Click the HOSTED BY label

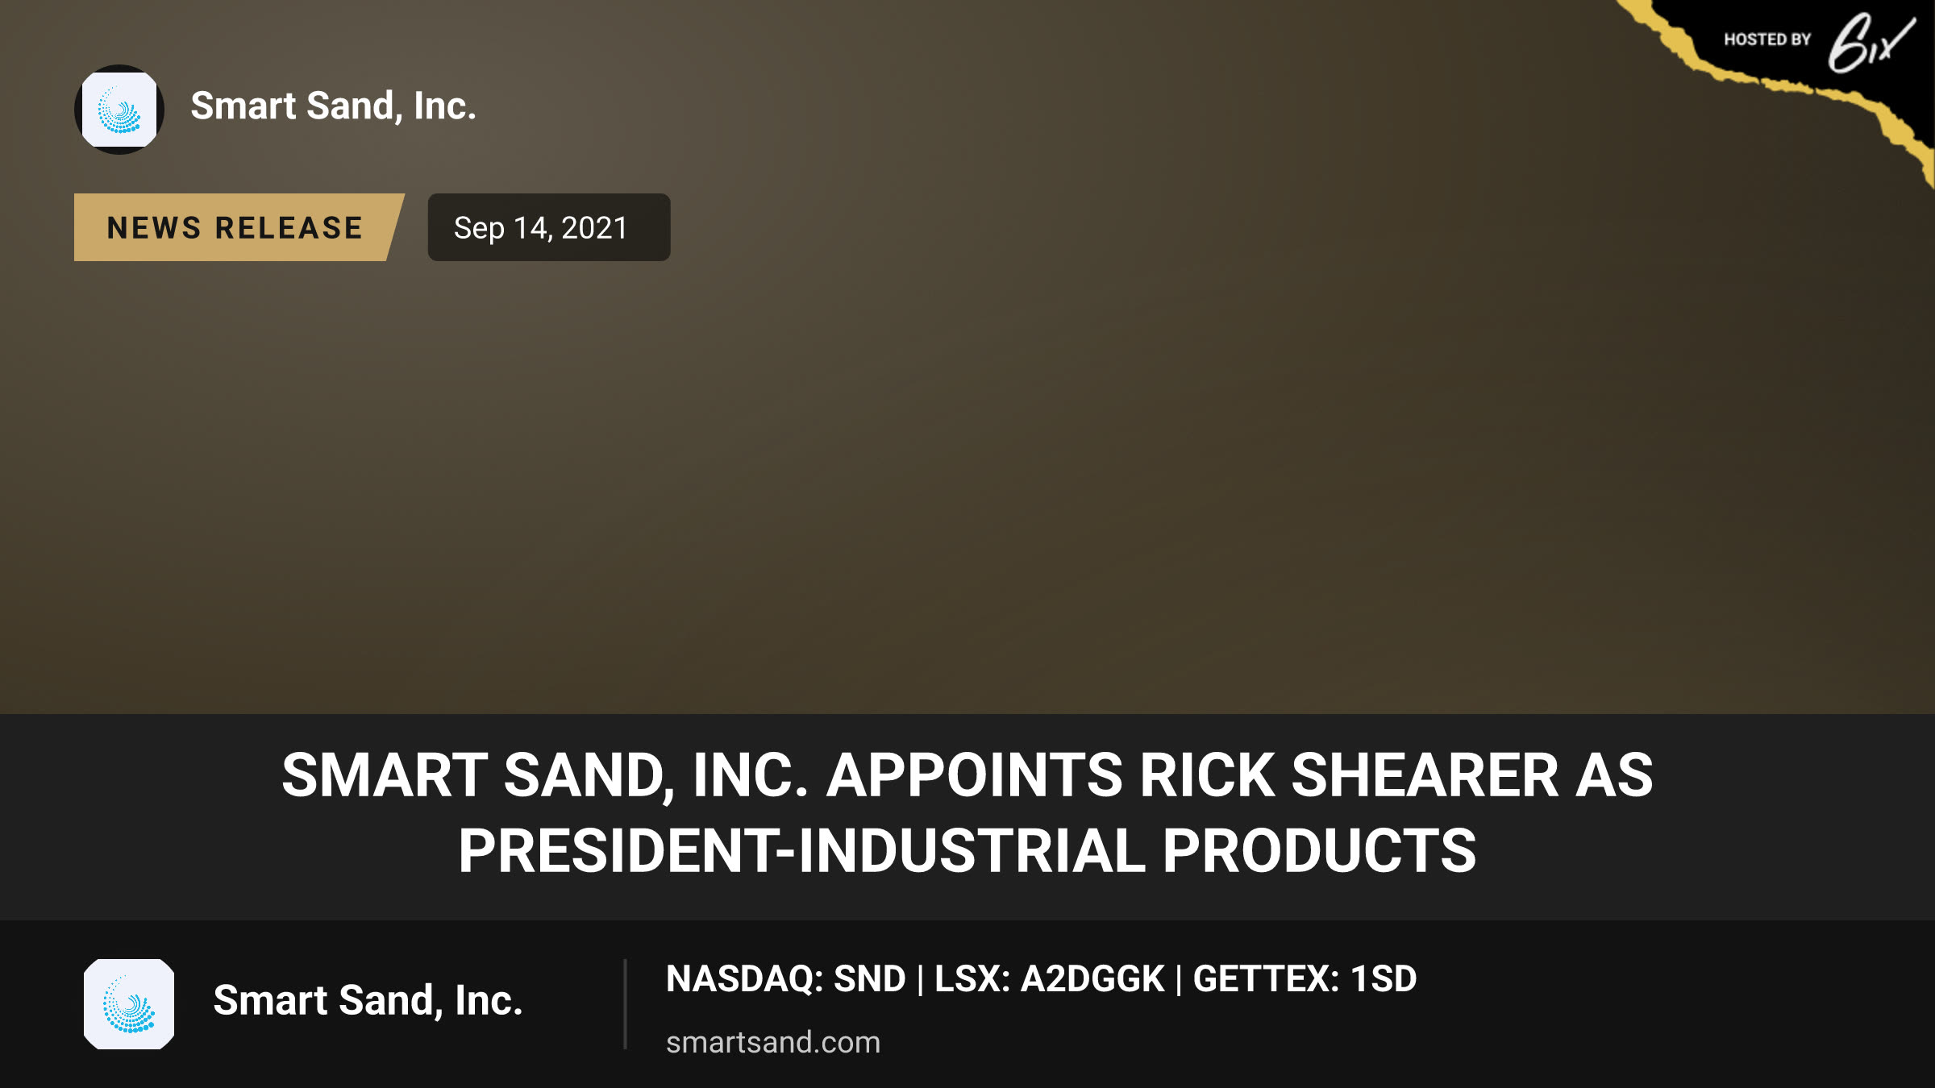coord(1767,39)
